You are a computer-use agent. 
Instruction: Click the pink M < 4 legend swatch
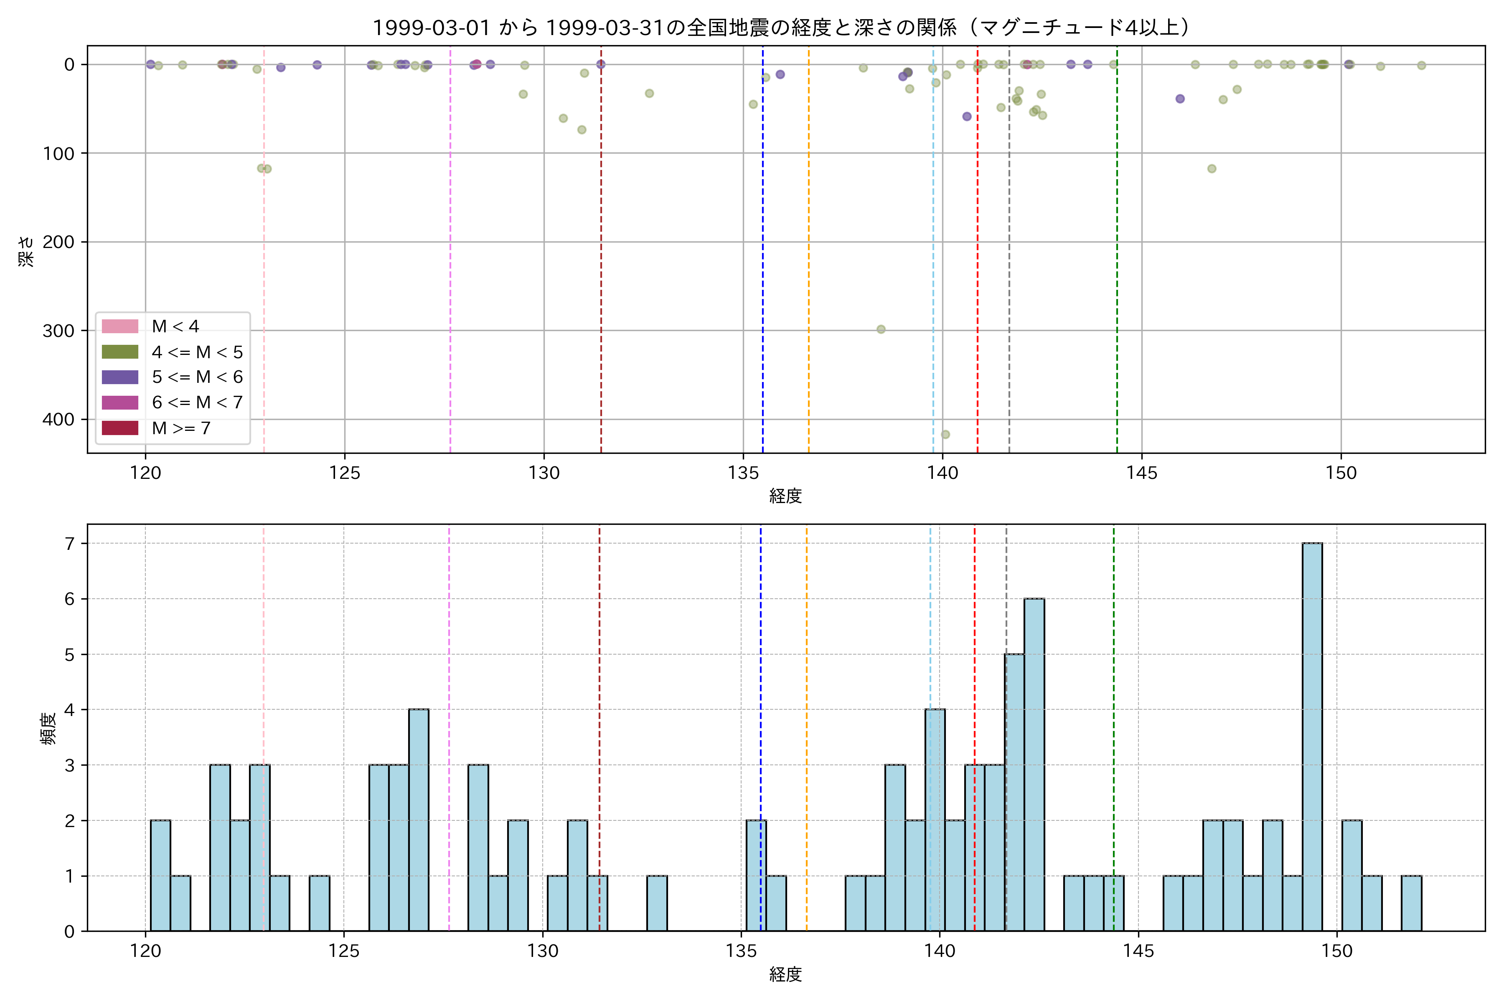point(119,326)
